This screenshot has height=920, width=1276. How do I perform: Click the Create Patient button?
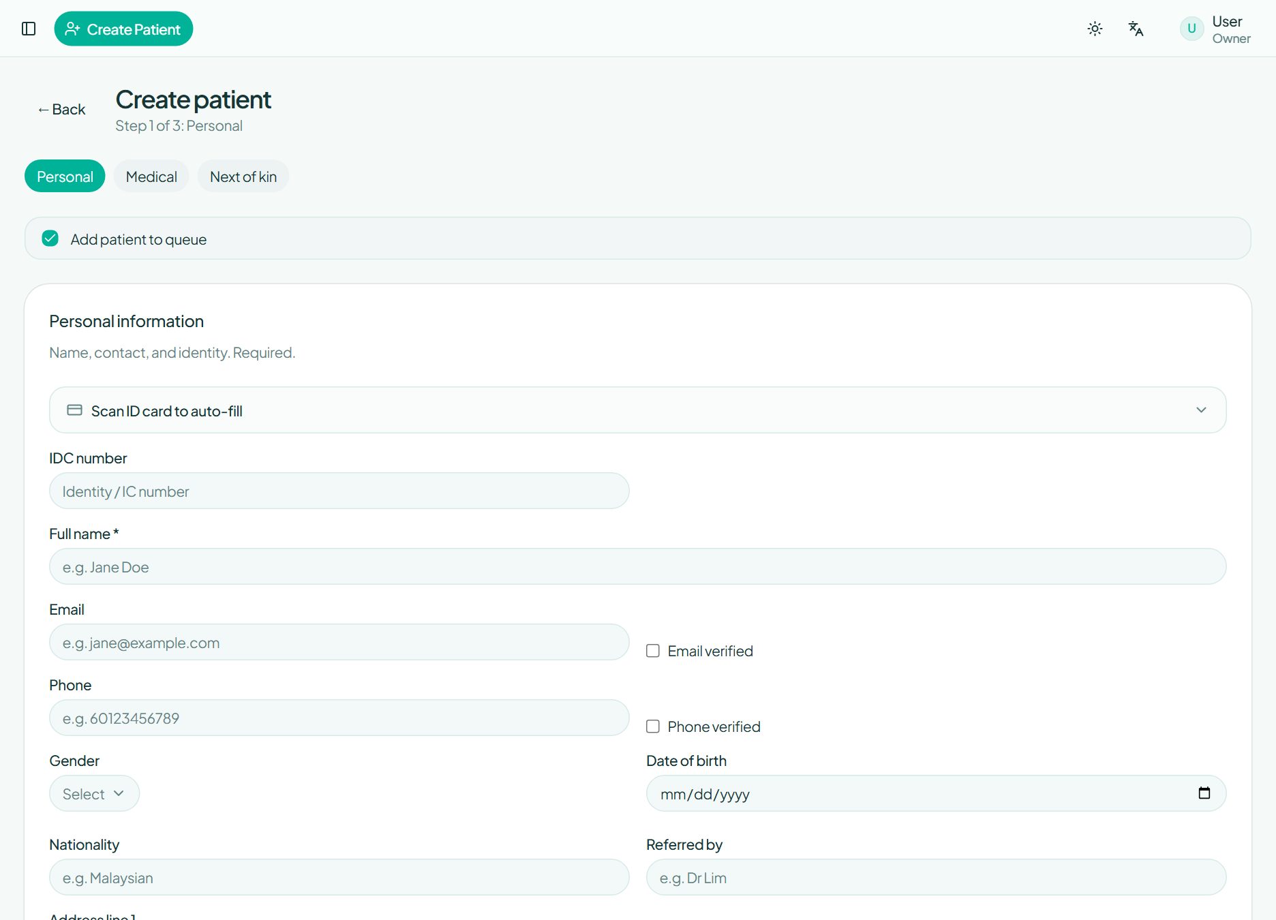click(x=123, y=29)
